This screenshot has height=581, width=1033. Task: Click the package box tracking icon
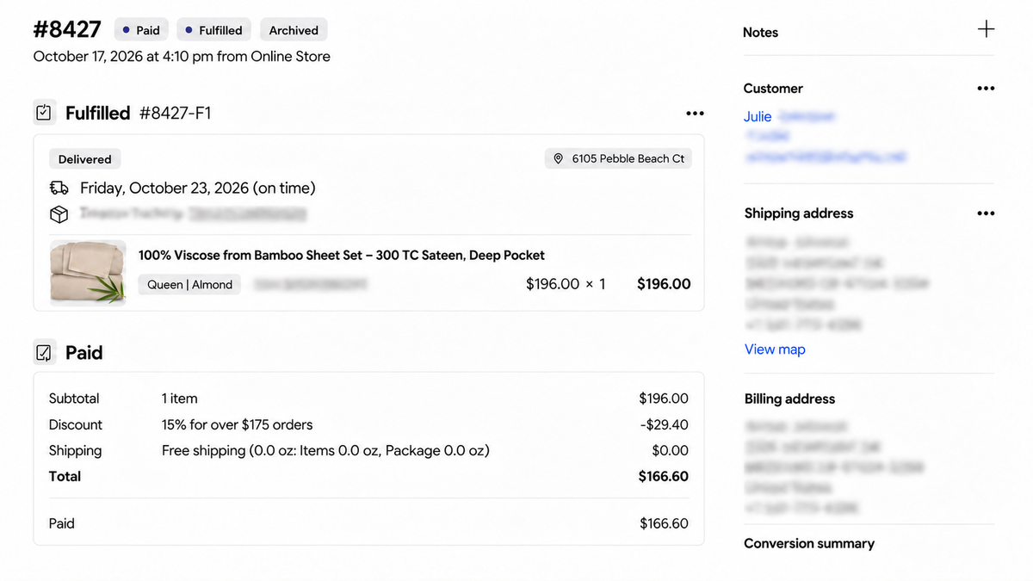[x=59, y=213]
